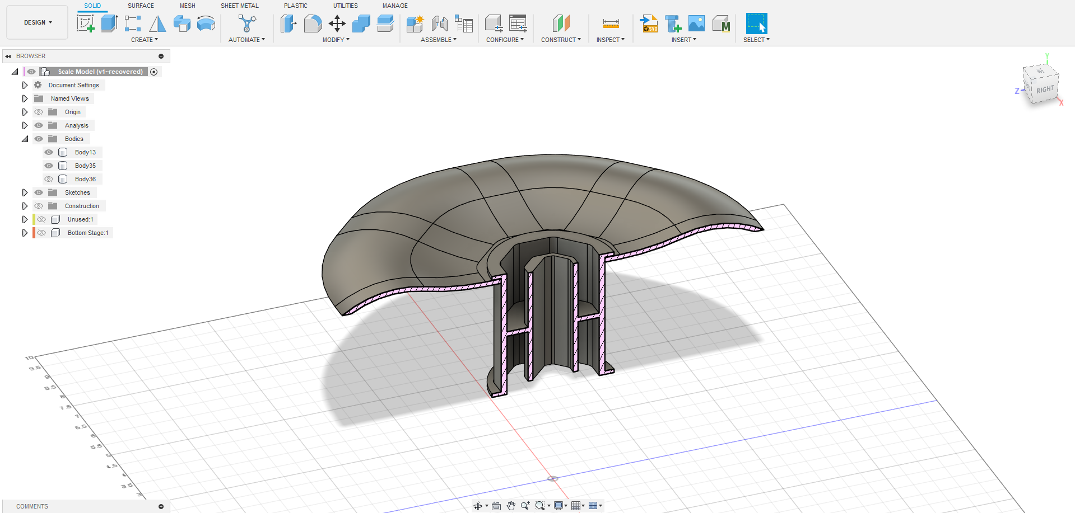Image resolution: width=1075 pixels, height=513 pixels.
Task: Open the CREATE dropdown menu
Action: point(145,40)
